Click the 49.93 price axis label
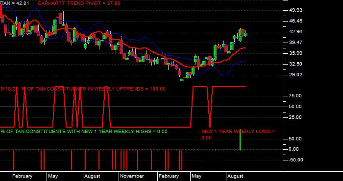 [x=296, y=10]
